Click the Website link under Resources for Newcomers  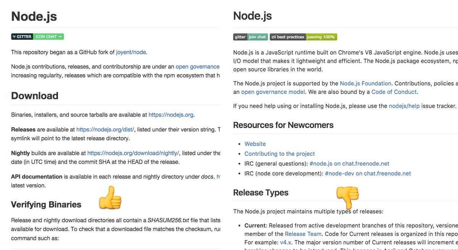click(x=255, y=144)
